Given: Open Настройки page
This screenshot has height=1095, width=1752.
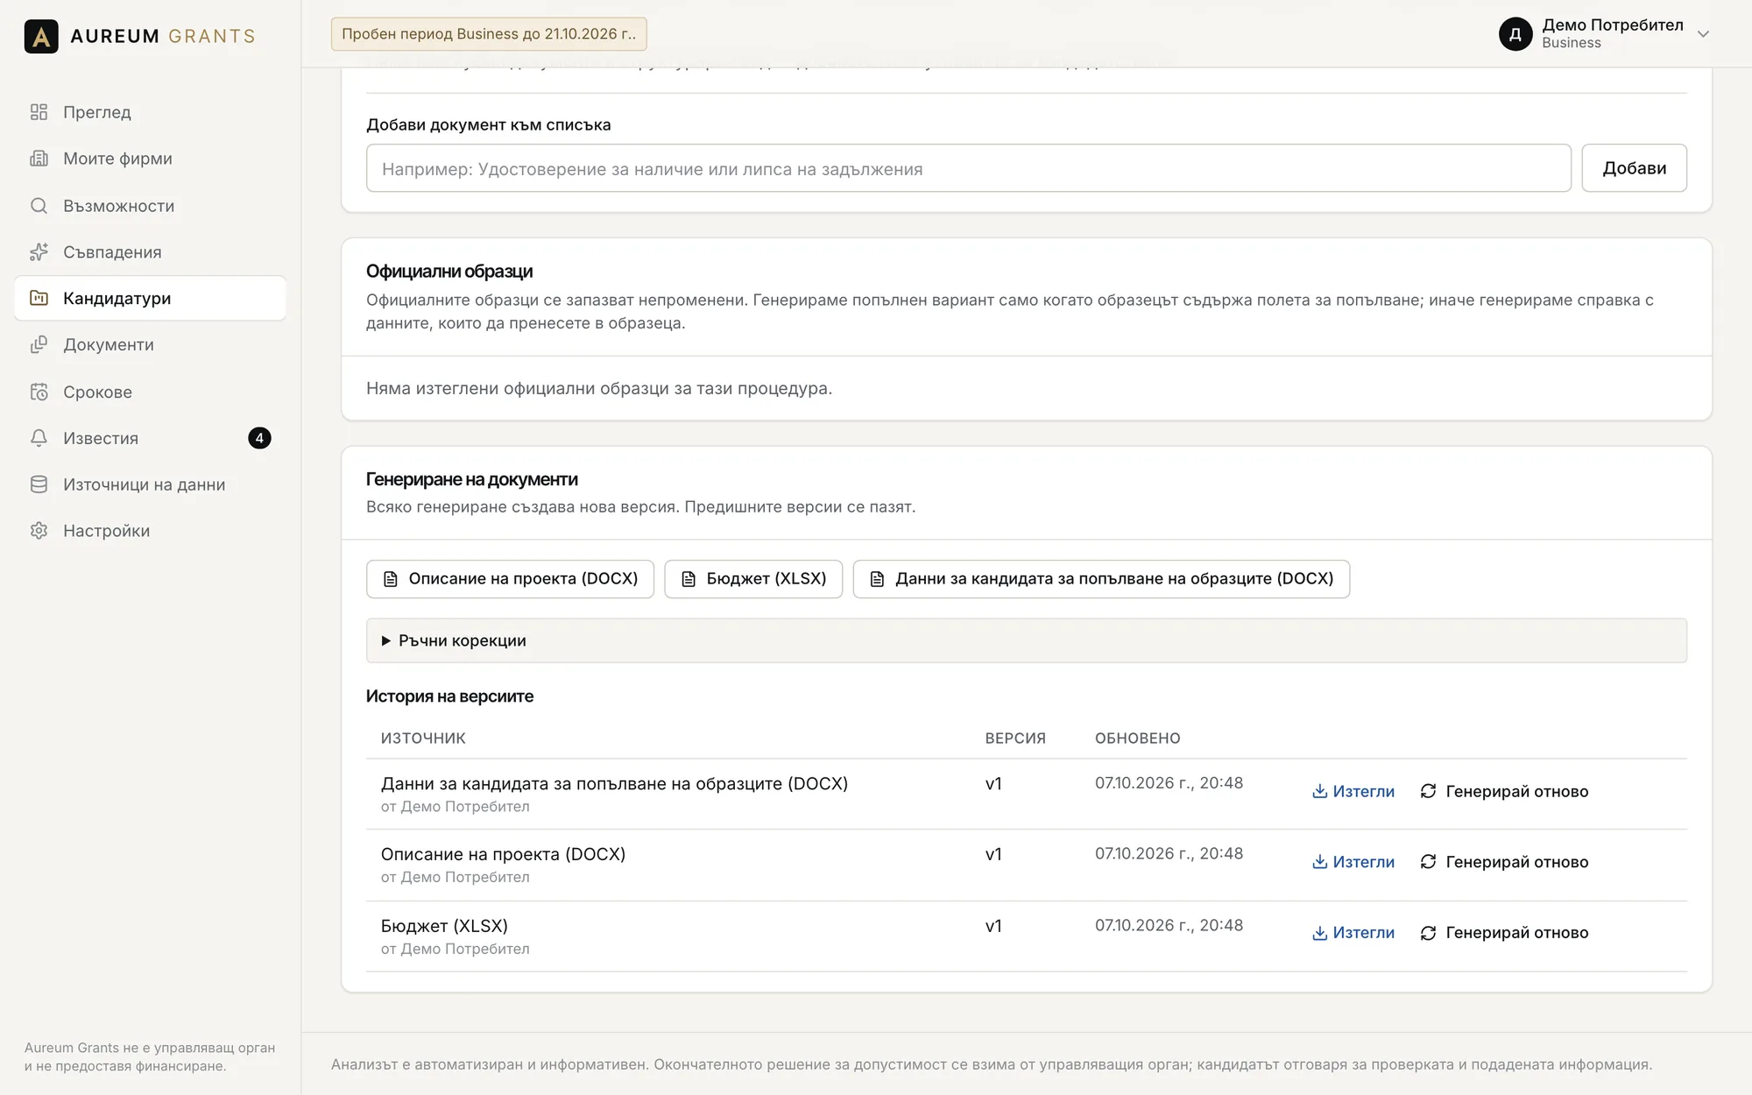Looking at the screenshot, I should (150, 531).
